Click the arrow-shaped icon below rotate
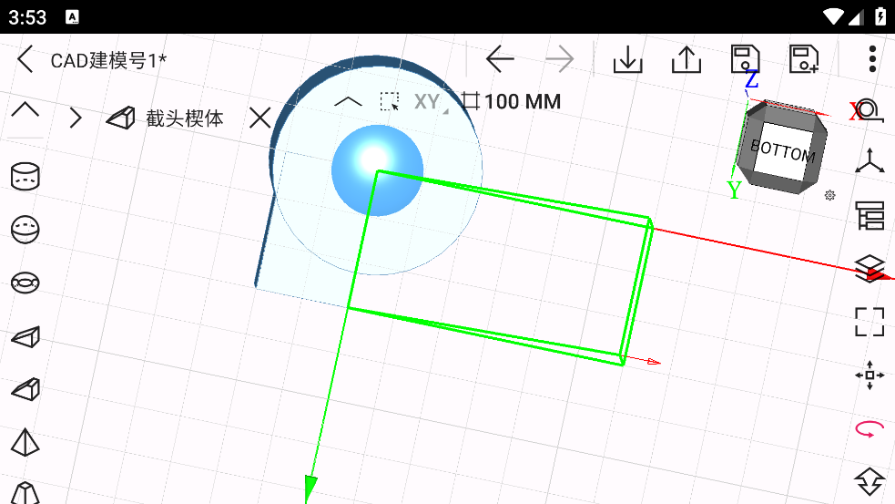895x504 pixels. point(870,482)
